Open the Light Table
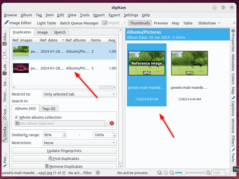 46,23
